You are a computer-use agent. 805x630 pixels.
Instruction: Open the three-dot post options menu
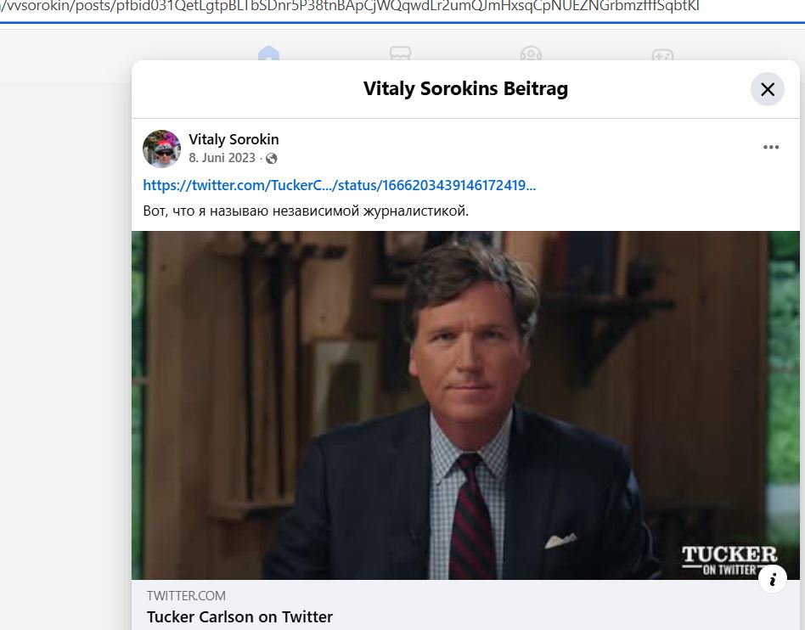pos(770,147)
